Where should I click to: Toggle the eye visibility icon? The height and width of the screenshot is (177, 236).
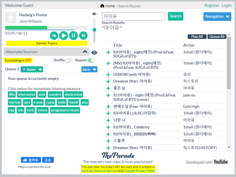[x=94, y=53]
